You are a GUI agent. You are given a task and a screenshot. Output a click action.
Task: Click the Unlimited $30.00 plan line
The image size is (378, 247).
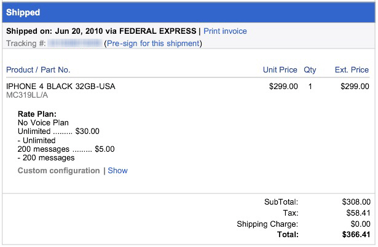point(58,131)
